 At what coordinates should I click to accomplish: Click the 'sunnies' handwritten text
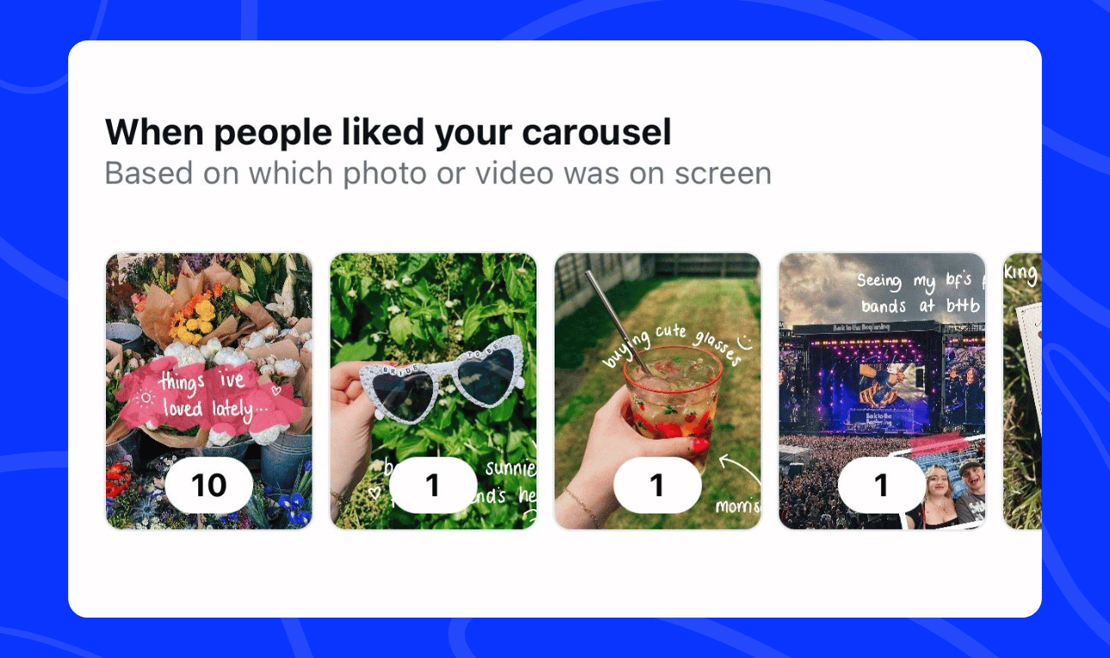click(511, 469)
